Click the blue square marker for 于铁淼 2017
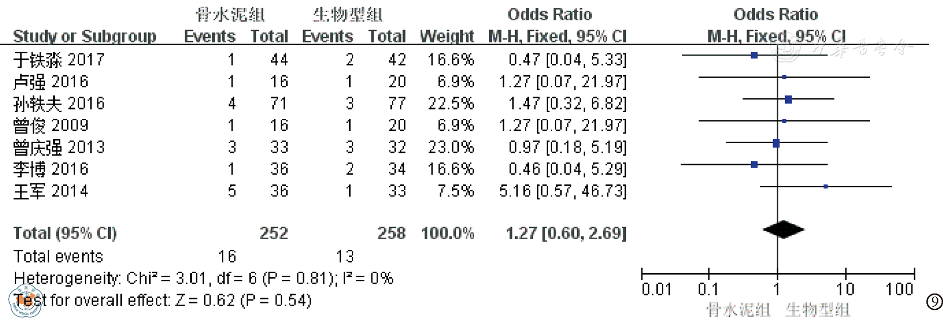 click(x=754, y=55)
